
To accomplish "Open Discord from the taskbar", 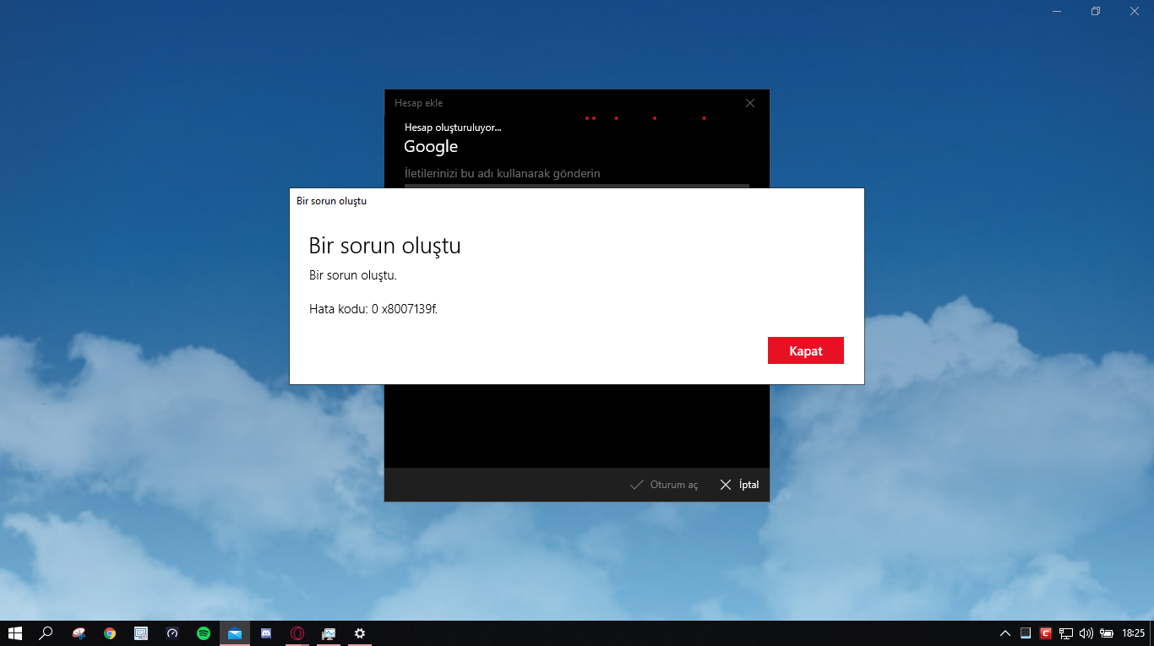I will click(x=266, y=632).
